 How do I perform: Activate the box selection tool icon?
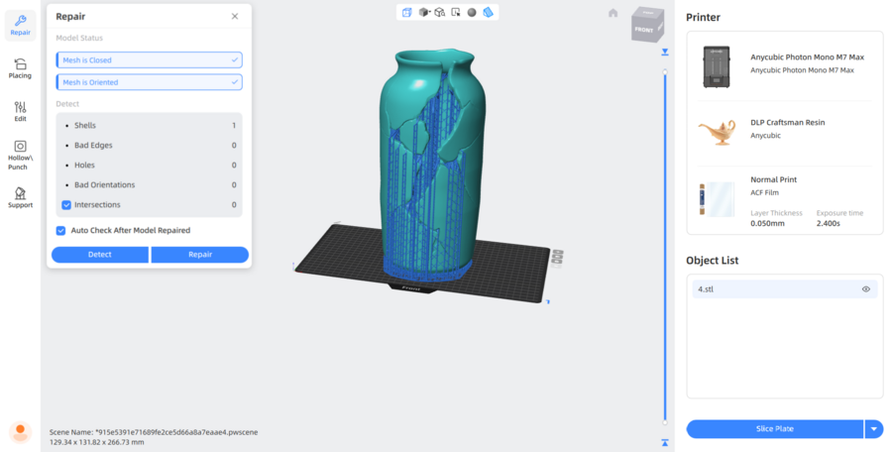point(456,13)
